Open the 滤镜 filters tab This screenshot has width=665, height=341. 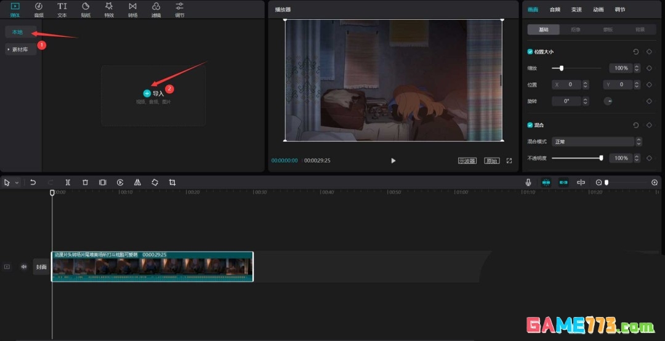[x=156, y=10]
